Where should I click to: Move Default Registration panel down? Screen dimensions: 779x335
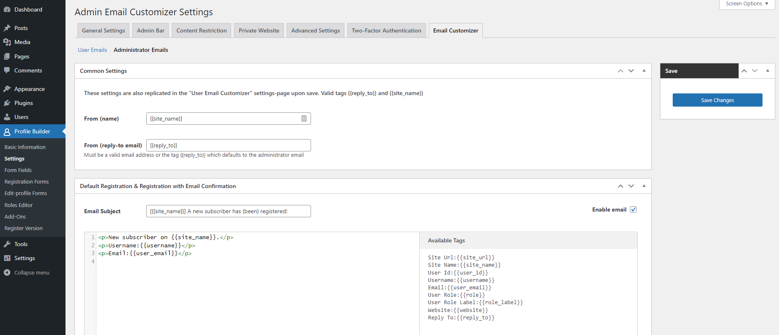pos(631,186)
